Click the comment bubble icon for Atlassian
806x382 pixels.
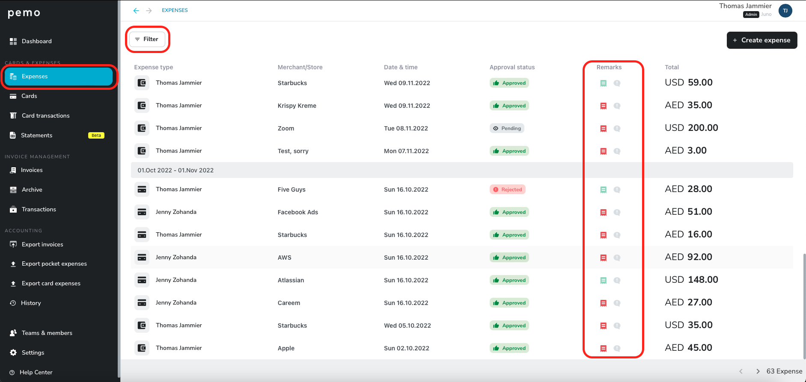(x=617, y=281)
